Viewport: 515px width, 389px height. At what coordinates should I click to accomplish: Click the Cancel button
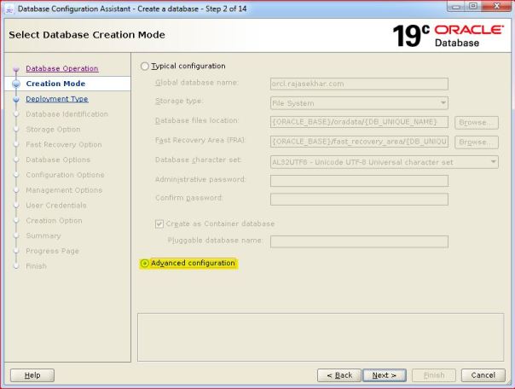pos(483,375)
